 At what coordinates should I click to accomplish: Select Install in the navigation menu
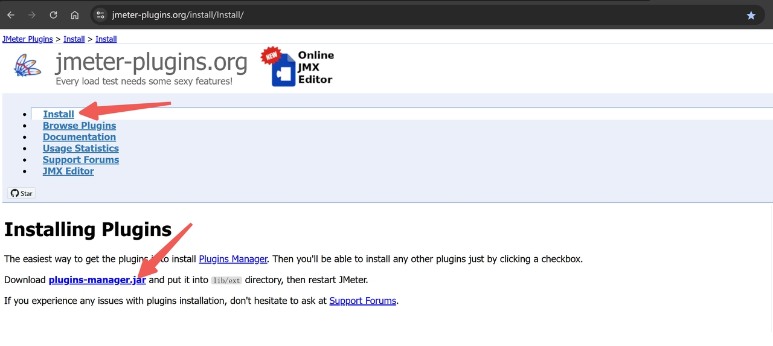pyautogui.click(x=59, y=114)
